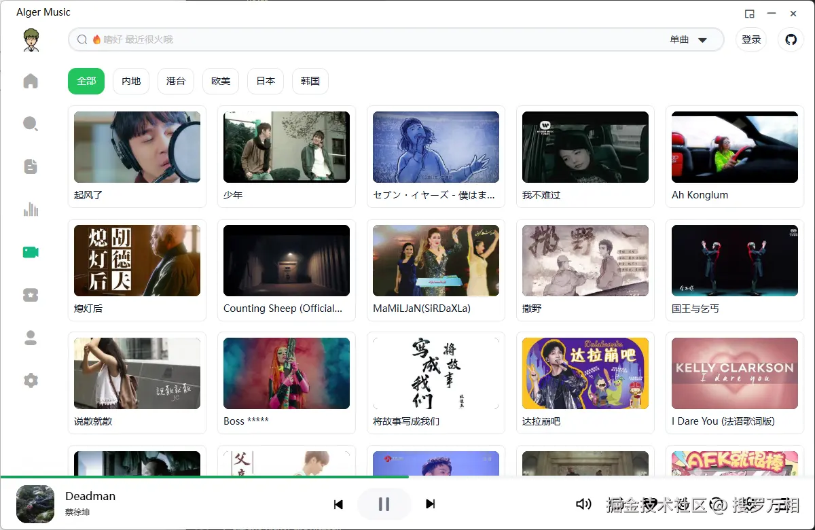Screen dimensions: 815x530
Task: Click the 将故事写成我们 title text
Action: (406, 421)
